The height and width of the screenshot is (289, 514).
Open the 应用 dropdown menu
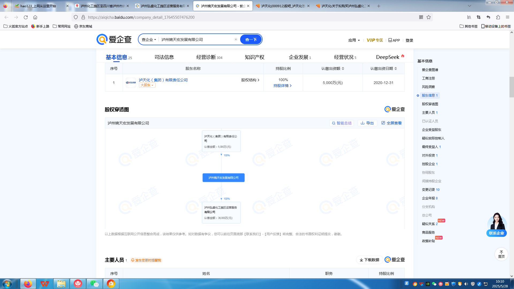click(x=354, y=40)
